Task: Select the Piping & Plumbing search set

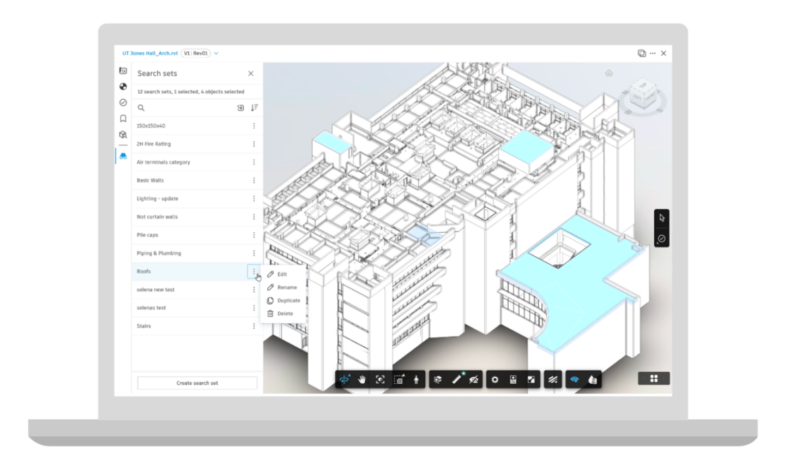Action: pos(197,253)
